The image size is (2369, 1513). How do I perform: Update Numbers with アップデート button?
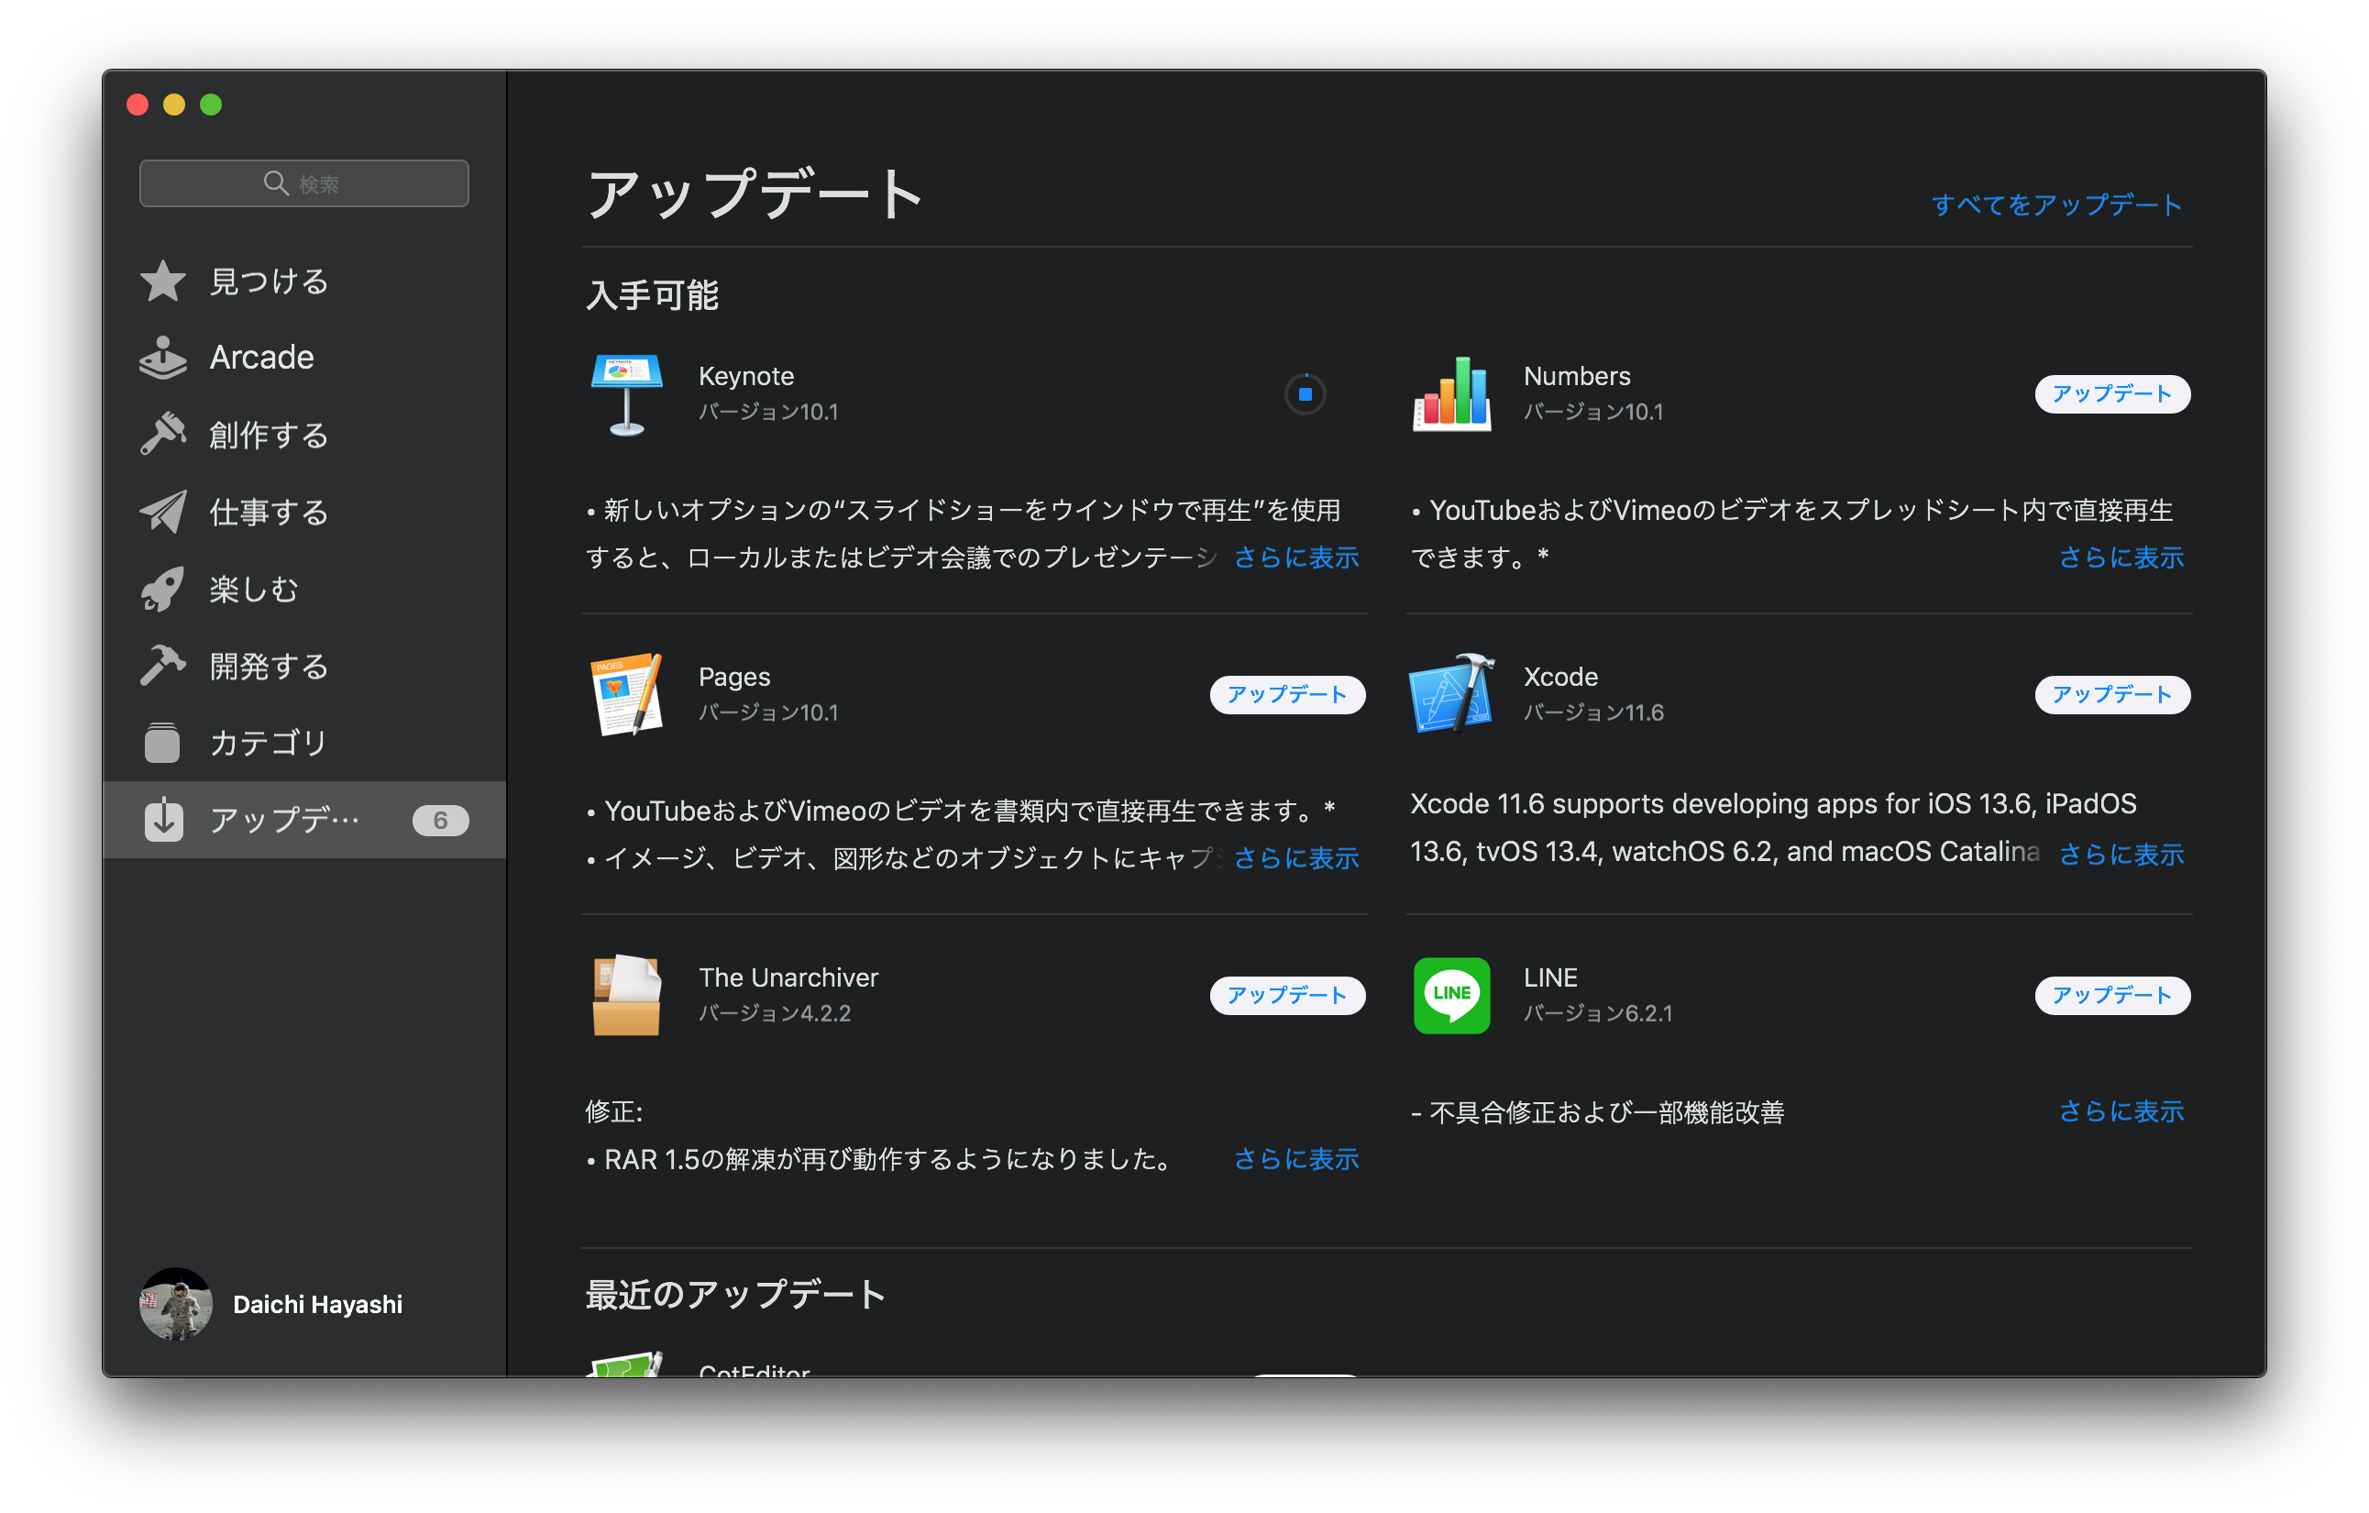[2112, 394]
